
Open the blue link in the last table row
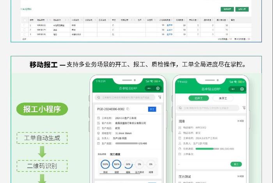[x=170, y=34]
